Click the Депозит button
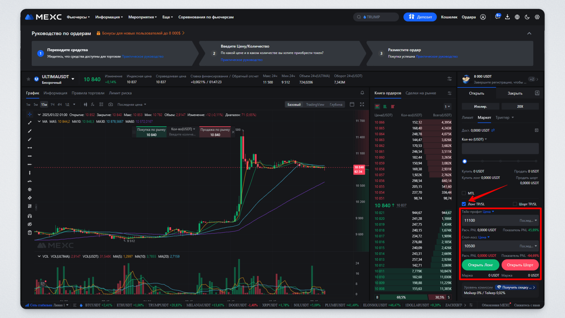The width and height of the screenshot is (565, 318). [420, 17]
